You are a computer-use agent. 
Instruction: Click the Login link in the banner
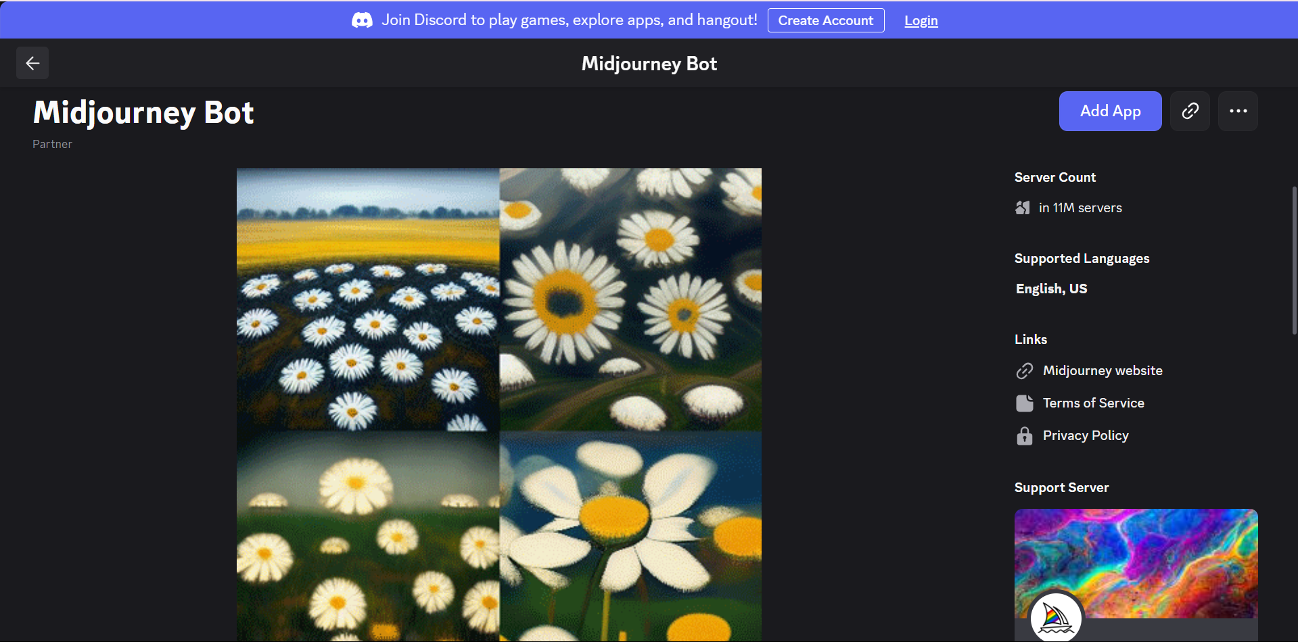pyautogui.click(x=921, y=20)
